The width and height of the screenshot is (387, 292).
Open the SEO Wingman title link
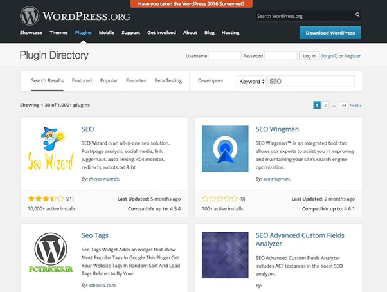coord(277,129)
